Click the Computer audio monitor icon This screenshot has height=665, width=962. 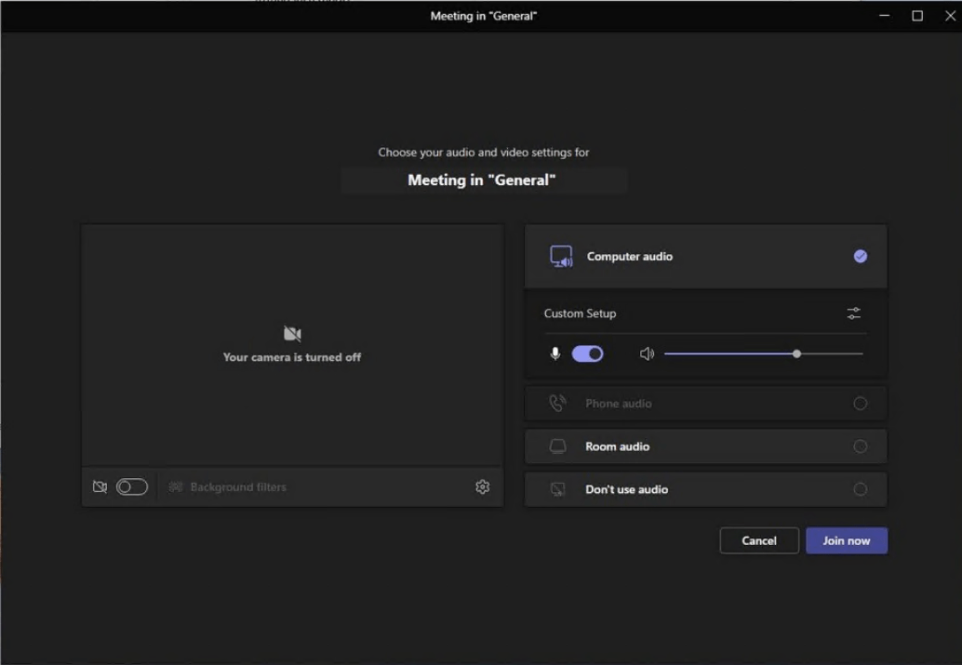click(558, 256)
